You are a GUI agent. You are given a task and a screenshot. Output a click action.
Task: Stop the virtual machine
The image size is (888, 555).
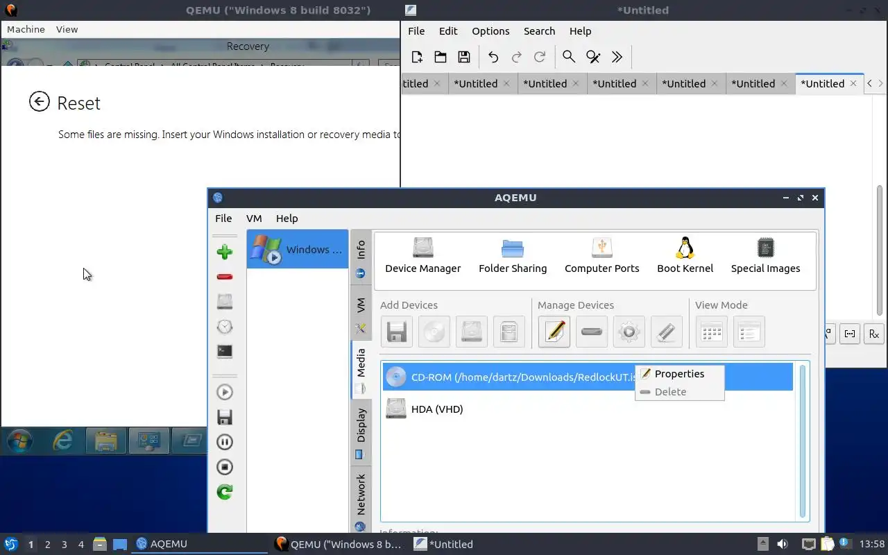[224, 467]
